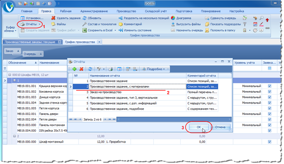Image resolution: width=284 pixels, height=164 pixels.
Task: Toggle Заявка checkbox for MB19.000.000 row
Action: point(269,142)
